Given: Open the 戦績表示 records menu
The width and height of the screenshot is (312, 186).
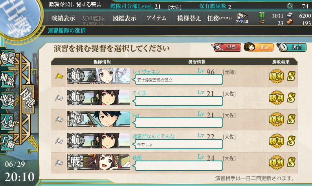Looking at the screenshot, I should tap(63, 18).
